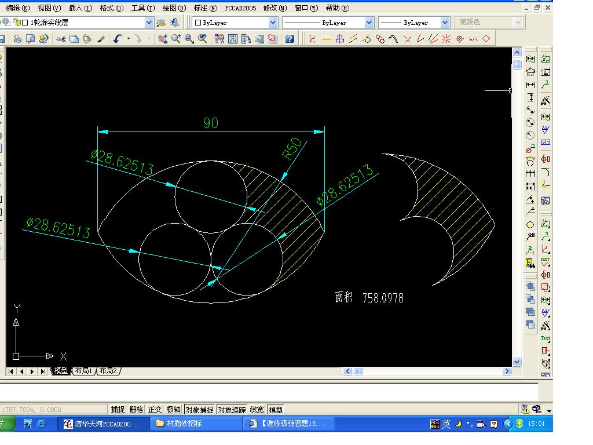Toggle 对象捕捉 object snap

(x=199, y=410)
